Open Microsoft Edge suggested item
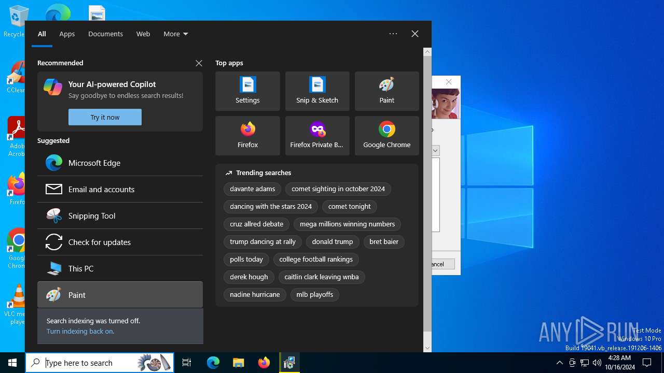 tap(120, 163)
